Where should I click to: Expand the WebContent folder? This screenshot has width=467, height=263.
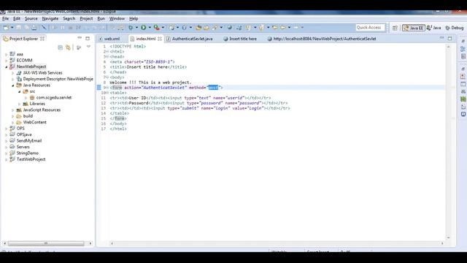click(13, 123)
